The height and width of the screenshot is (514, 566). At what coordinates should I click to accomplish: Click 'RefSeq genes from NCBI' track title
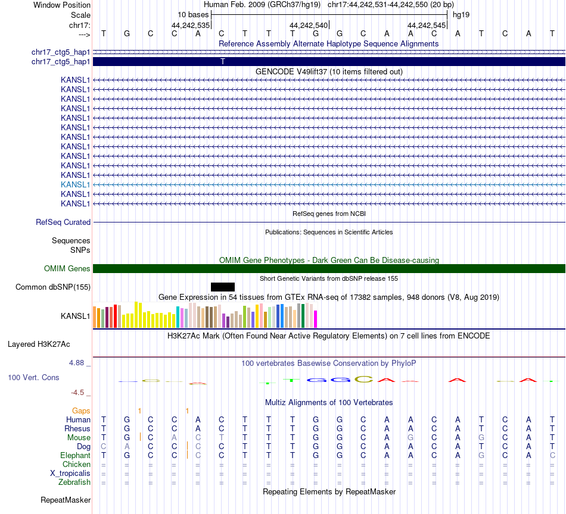tap(329, 214)
